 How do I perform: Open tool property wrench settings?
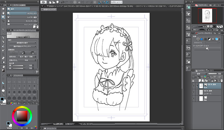[x=37, y=72]
